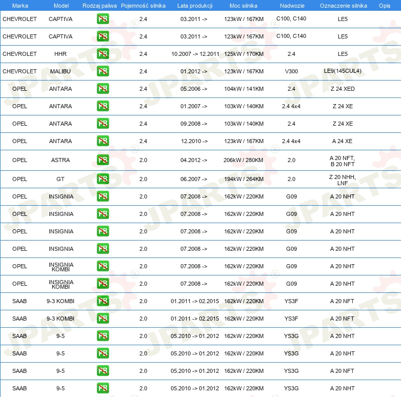The width and height of the screenshot is (401, 397).
Task: Select fuel icon for the Antara from 09.2008
Action: pos(103,124)
